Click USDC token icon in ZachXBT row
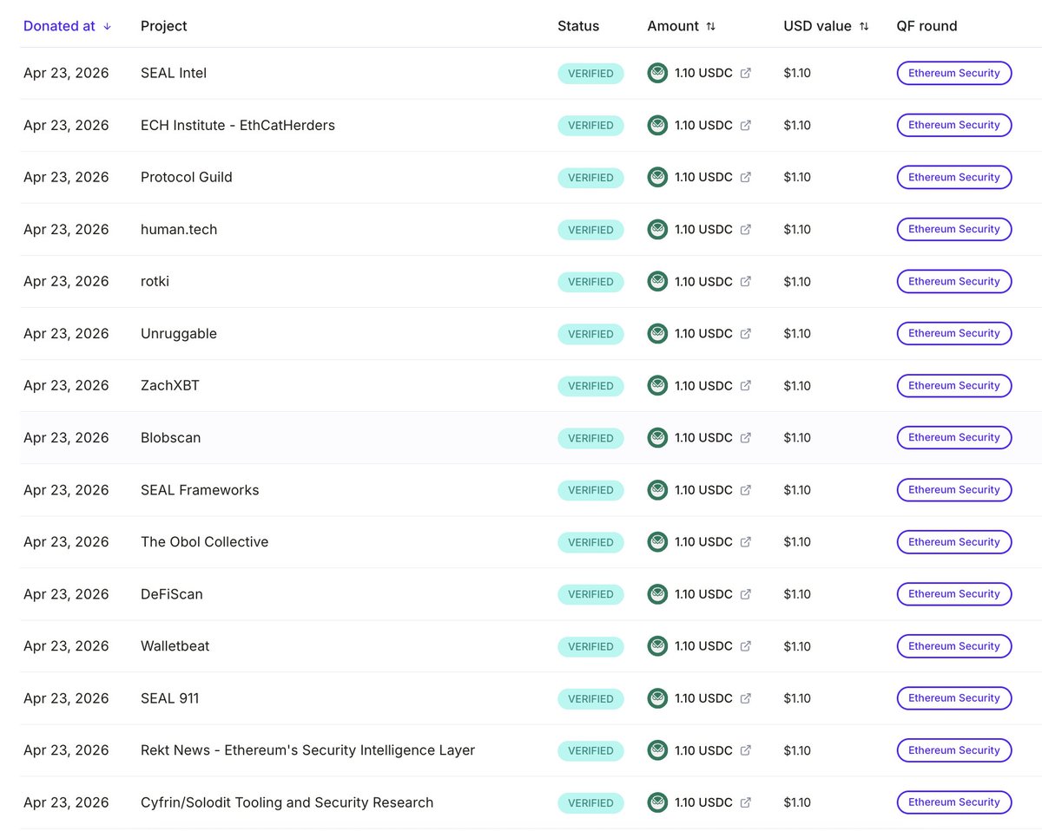This screenshot has height=831, width=1042. tap(657, 385)
